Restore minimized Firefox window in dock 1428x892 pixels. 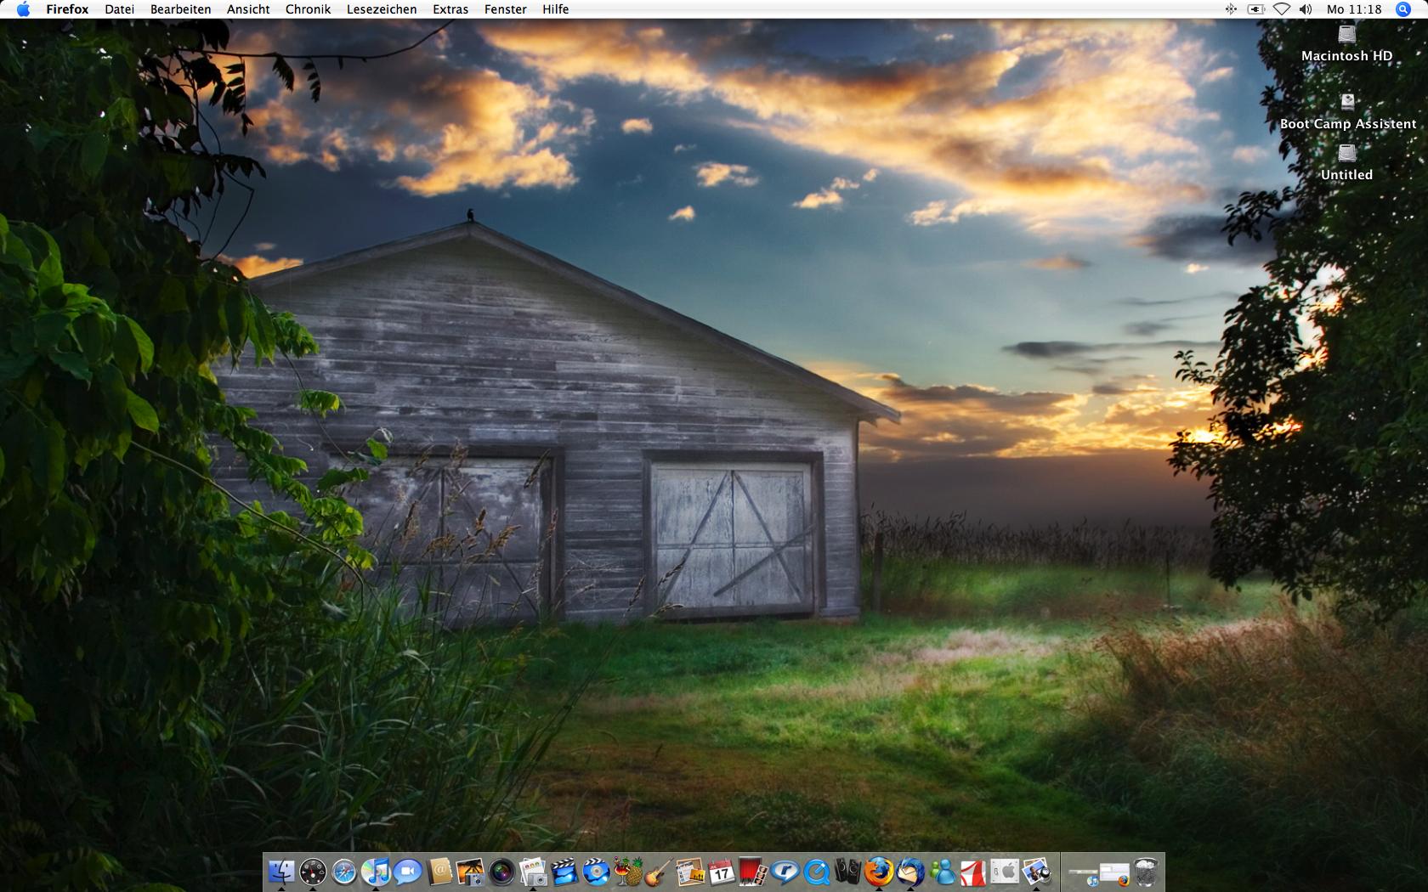tap(1114, 873)
